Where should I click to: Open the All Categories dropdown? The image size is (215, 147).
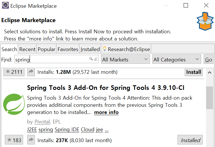(177, 59)
